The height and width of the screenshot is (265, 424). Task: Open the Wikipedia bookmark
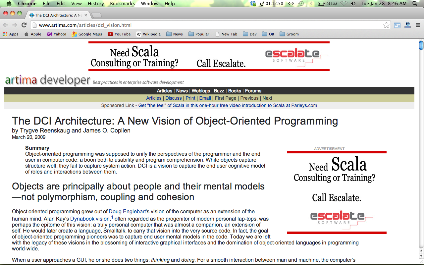coord(148,34)
